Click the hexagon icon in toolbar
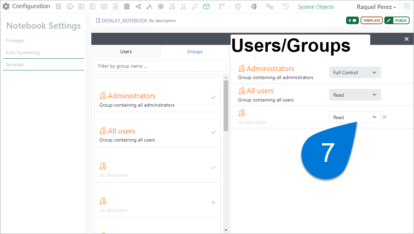The height and width of the screenshot is (234, 414). 161,7
